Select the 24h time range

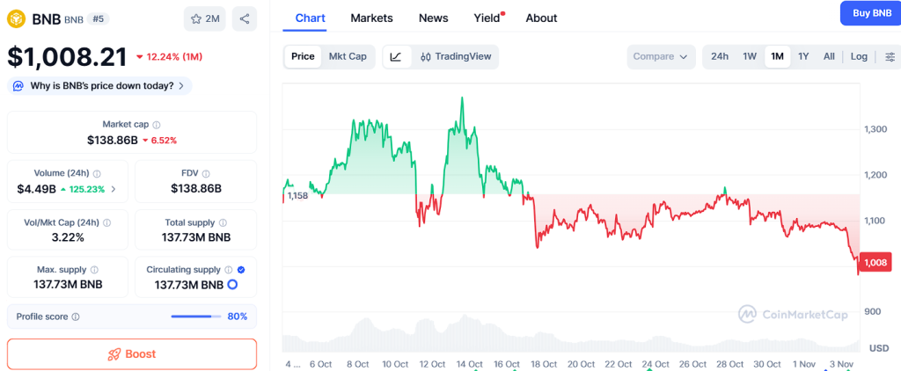[x=720, y=56]
